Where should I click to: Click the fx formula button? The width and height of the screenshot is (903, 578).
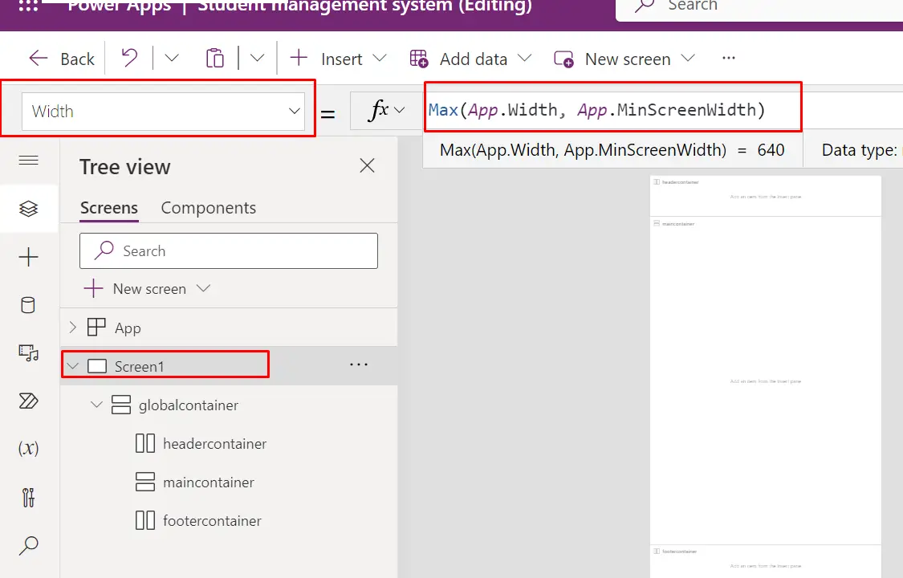386,110
